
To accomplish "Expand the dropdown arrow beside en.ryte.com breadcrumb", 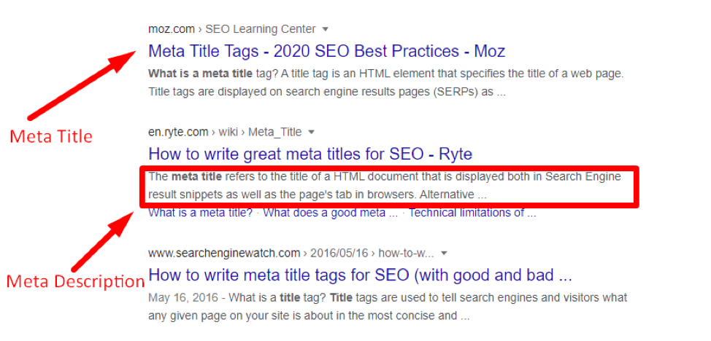I will 311,132.
